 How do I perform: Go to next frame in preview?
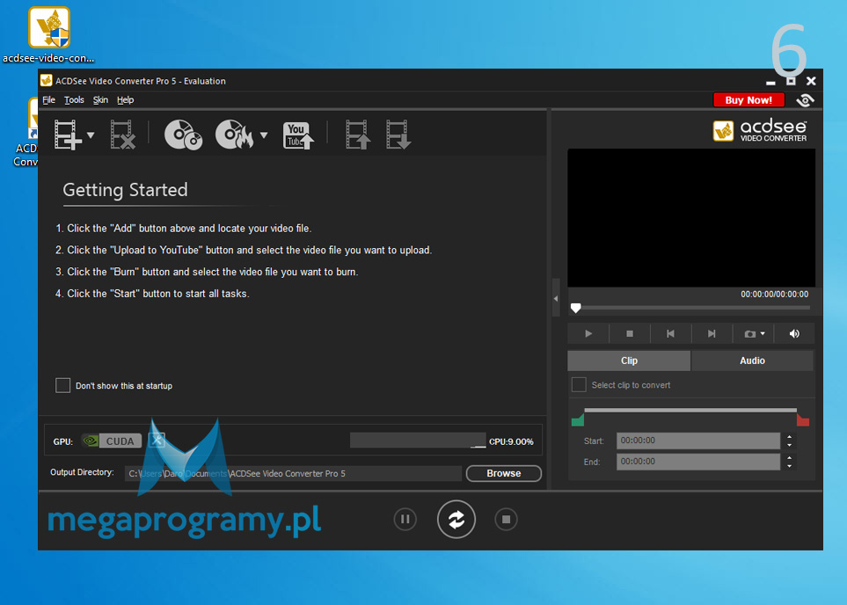tap(712, 334)
